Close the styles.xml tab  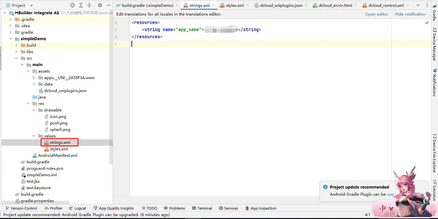pos(248,6)
